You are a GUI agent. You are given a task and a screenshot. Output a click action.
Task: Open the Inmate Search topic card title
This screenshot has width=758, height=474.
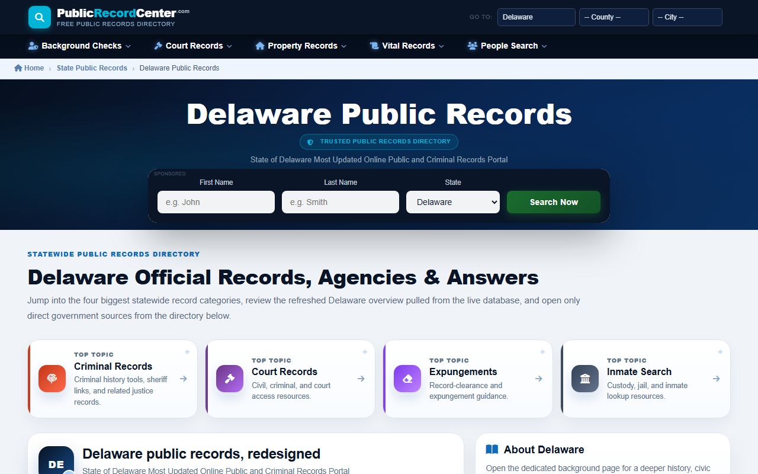click(639, 371)
